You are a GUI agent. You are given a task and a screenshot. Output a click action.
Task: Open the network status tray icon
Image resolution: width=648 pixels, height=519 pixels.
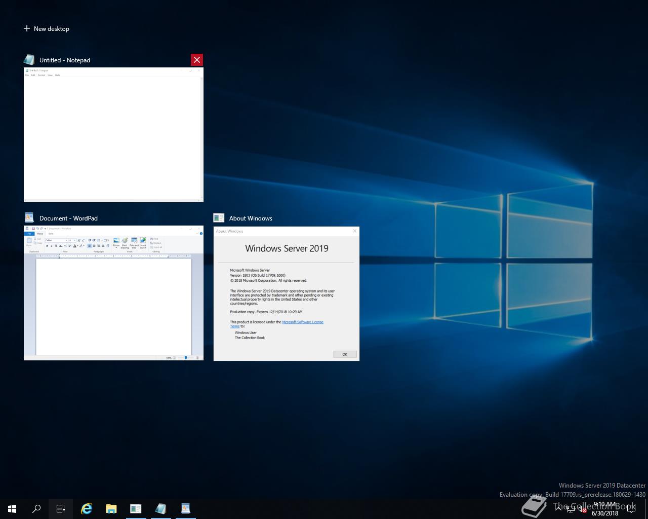coord(571,508)
